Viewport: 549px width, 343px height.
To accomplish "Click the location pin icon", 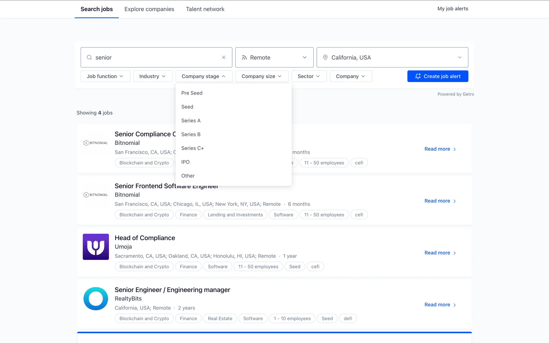I will pos(325,57).
